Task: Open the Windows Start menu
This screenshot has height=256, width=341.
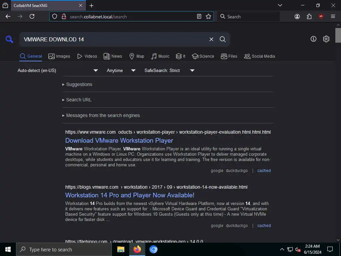Action: pos(8,249)
